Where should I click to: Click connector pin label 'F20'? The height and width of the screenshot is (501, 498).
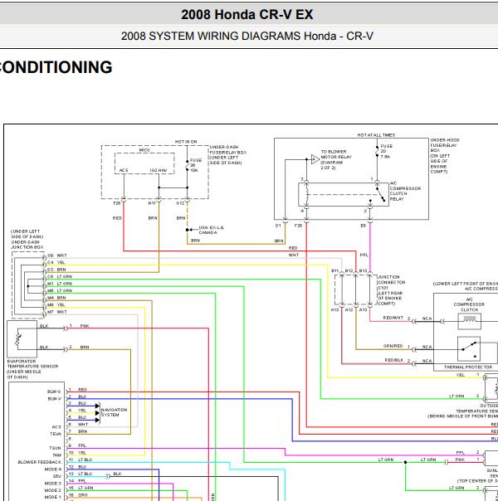pyautogui.click(x=298, y=226)
